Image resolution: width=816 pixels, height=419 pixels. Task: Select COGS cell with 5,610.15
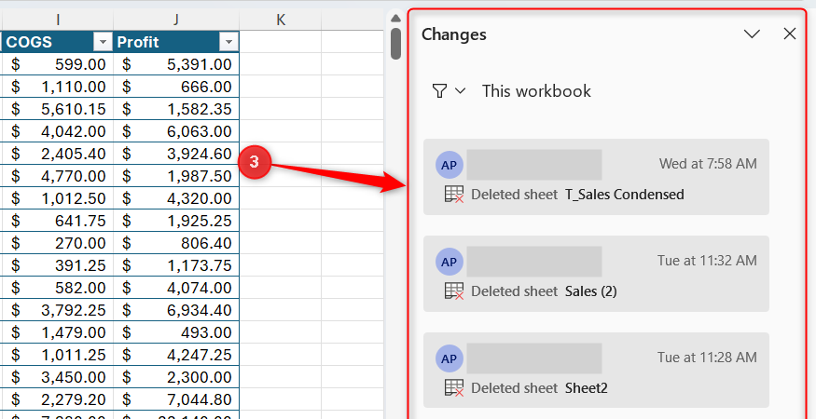[57, 109]
